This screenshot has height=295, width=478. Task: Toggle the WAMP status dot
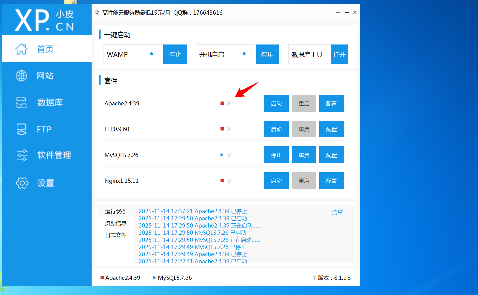[x=152, y=54]
